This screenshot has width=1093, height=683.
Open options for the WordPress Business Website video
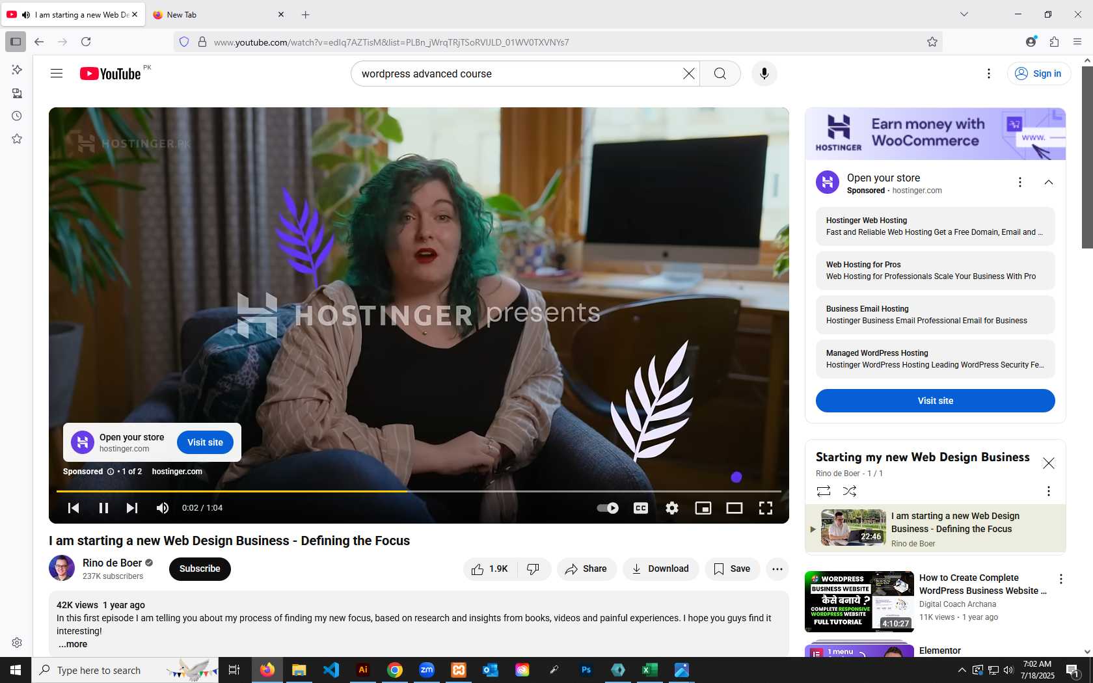point(1061,579)
